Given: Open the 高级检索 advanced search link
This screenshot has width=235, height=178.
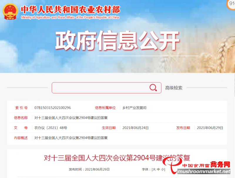Looking at the screenshot, I should click(x=174, y=88).
